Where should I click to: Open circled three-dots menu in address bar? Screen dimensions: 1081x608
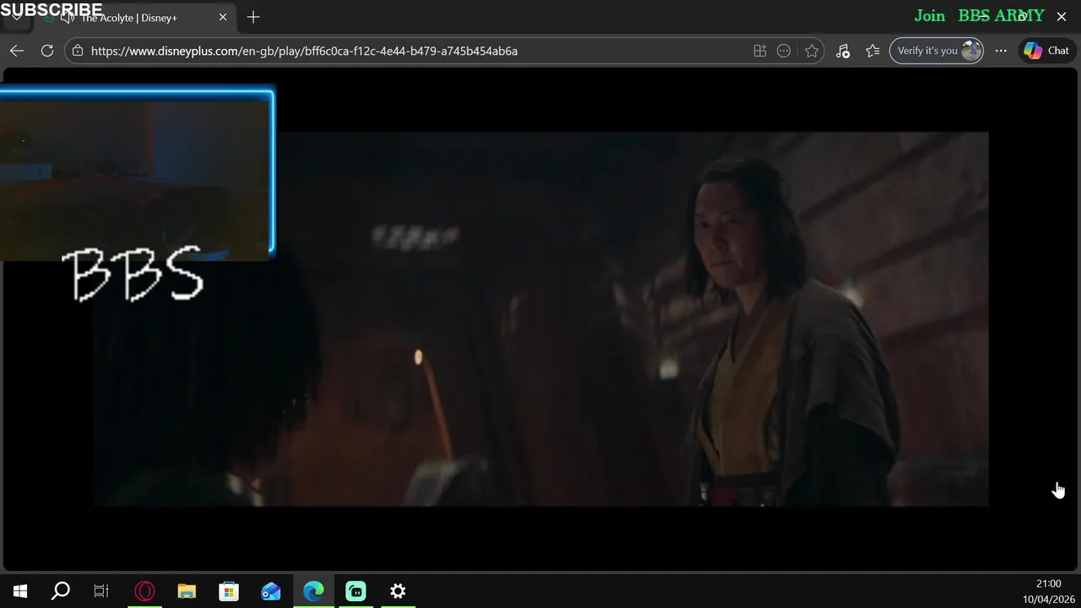[784, 51]
